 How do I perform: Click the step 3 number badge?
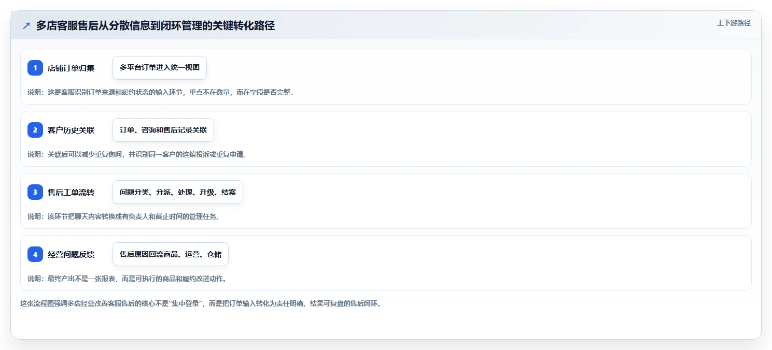click(x=35, y=192)
